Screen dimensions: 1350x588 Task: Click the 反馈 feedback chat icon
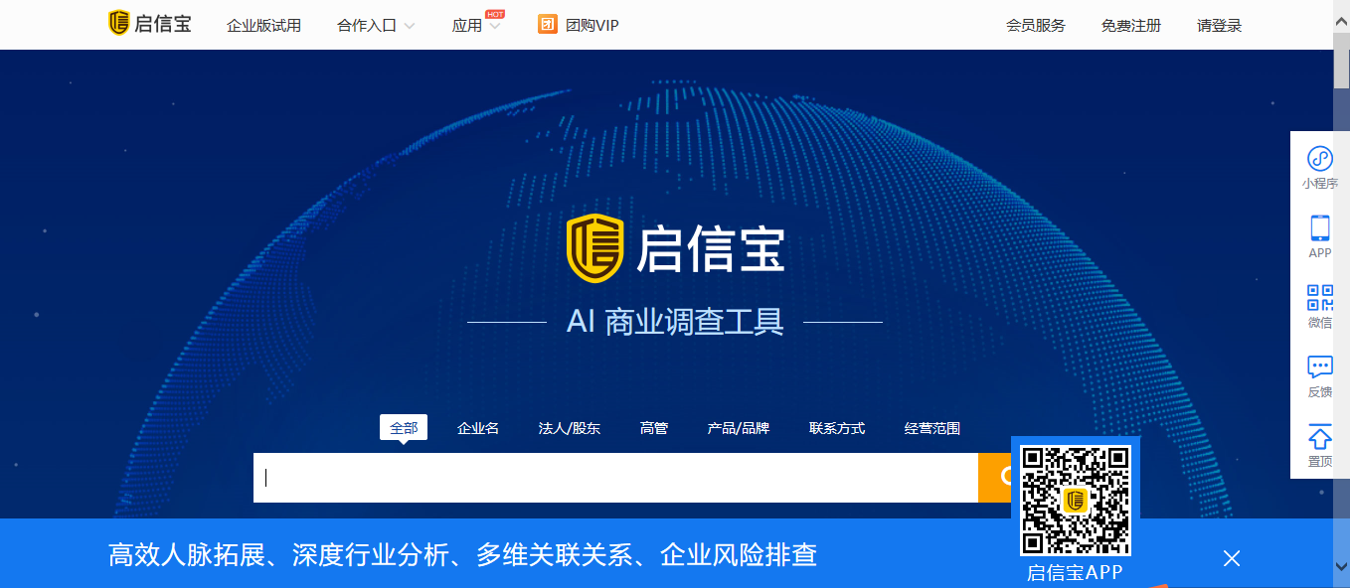[x=1319, y=367]
